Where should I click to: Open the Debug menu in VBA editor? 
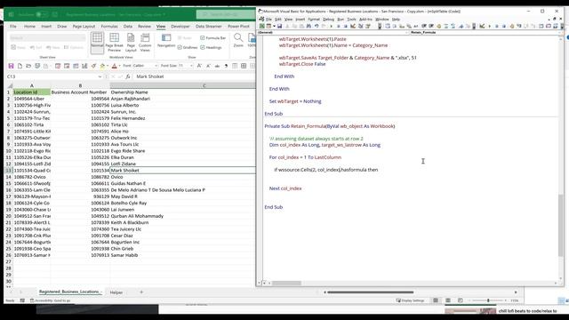(328, 20)
